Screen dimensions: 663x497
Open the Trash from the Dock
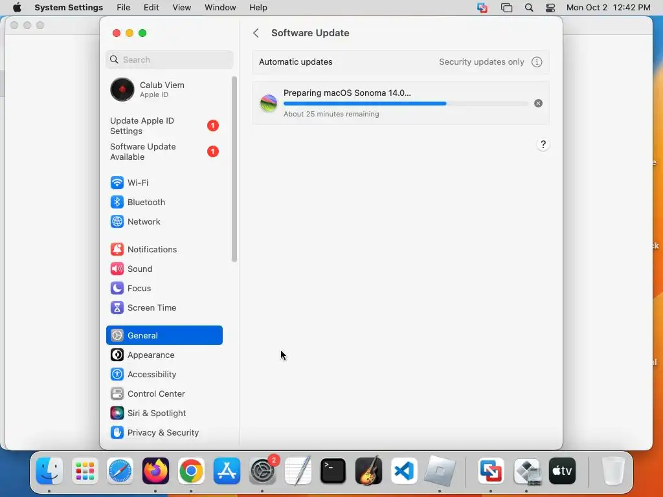coord(612,470)
